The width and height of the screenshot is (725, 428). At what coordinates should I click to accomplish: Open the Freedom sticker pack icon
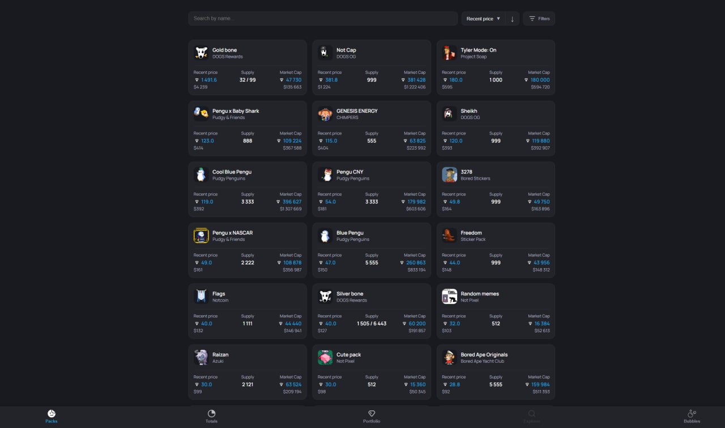tap(449, 235)
